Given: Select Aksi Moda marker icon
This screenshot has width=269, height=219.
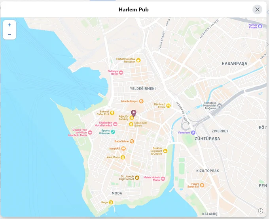Looking at the screenshot, I should point(123,157).
